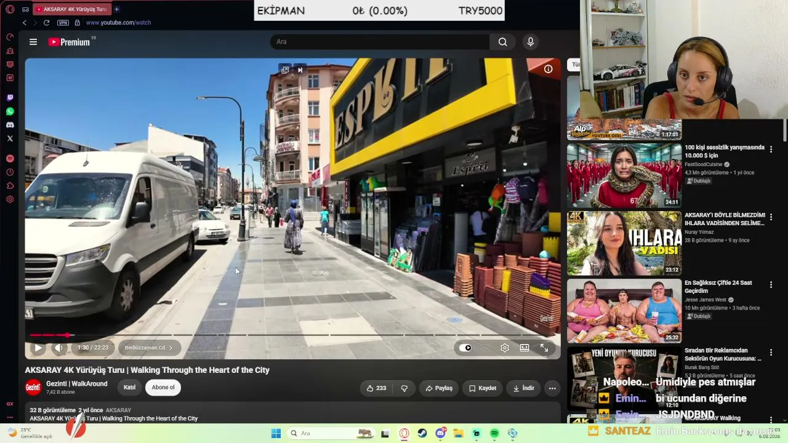Viewport: 788px width, 443px height.
Task: Open X (Twitter) in the Opera sidebar
Action: [x=10, y=138]
